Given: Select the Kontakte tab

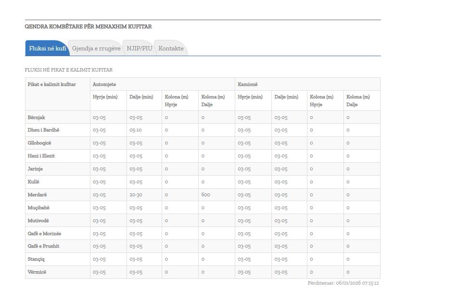Looking at the screenshot, I should click(x=171, y=48).
